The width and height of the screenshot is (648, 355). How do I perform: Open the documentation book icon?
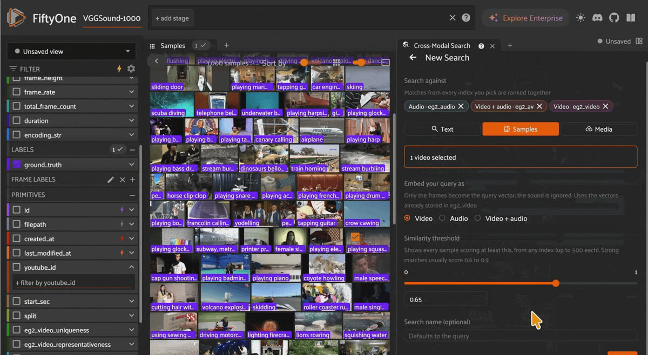pyautogui.click(x=631, y=18)
